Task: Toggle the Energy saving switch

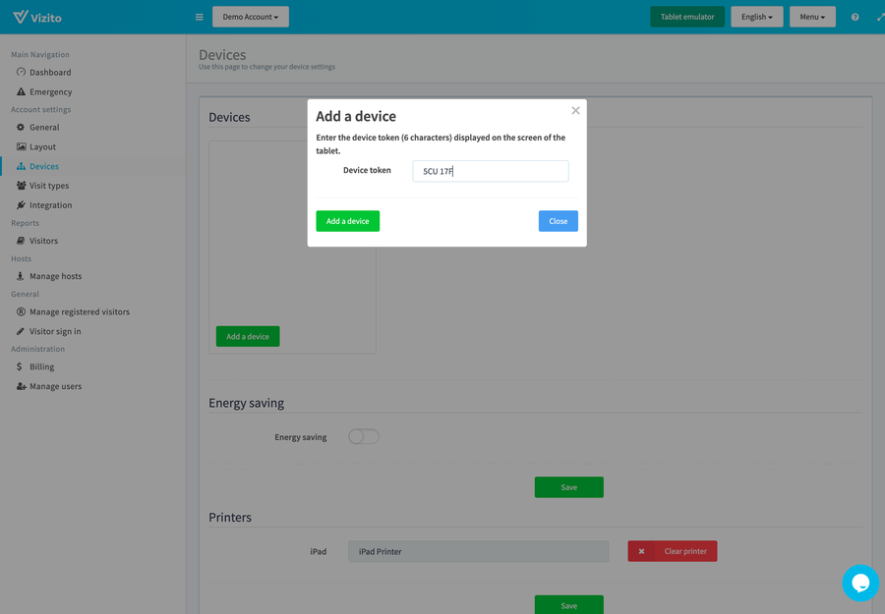Action: click(363, 436)
